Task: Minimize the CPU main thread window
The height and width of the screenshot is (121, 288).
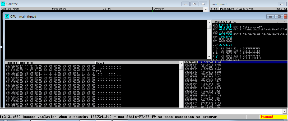Action: tap(271, 16)
